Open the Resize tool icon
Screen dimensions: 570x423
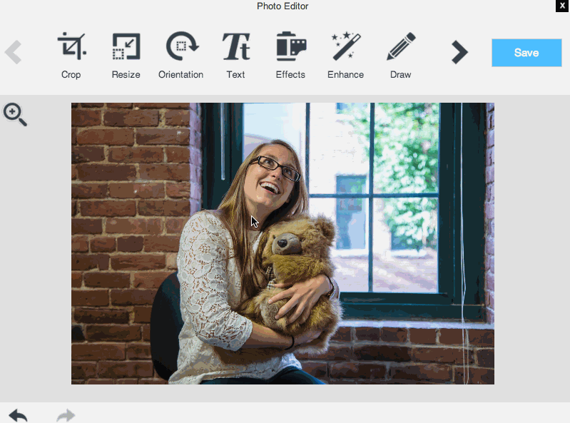(126, 47)
